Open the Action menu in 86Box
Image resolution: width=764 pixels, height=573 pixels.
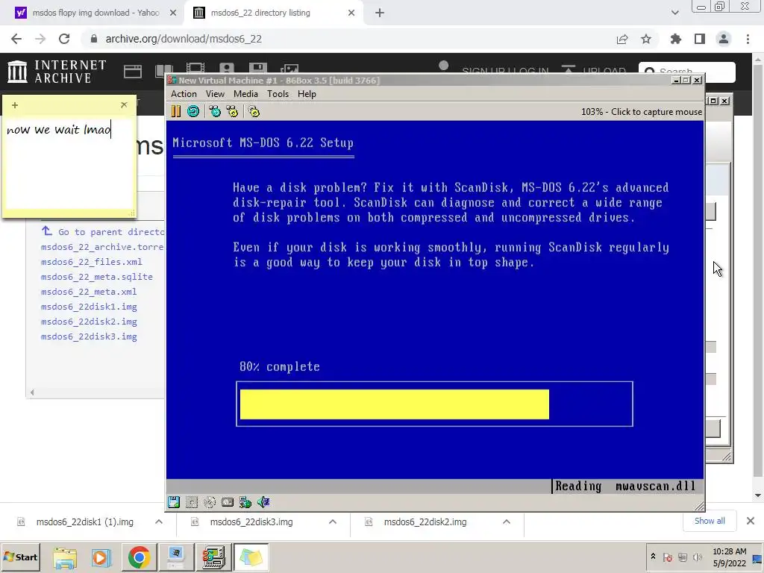184,94
